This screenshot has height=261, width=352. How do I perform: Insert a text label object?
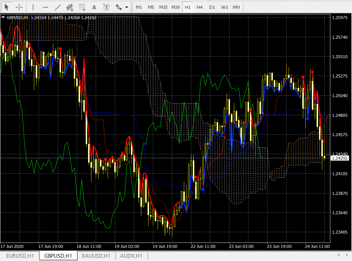click(x=106, y=7)
